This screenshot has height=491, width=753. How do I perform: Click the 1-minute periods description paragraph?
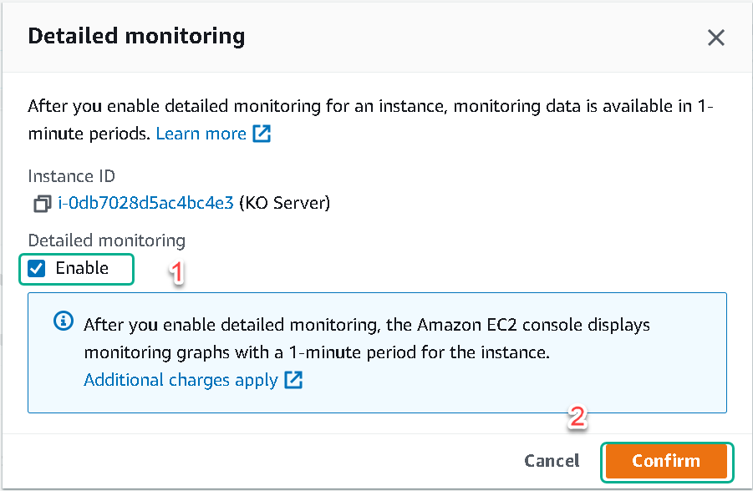coord(370,119)
